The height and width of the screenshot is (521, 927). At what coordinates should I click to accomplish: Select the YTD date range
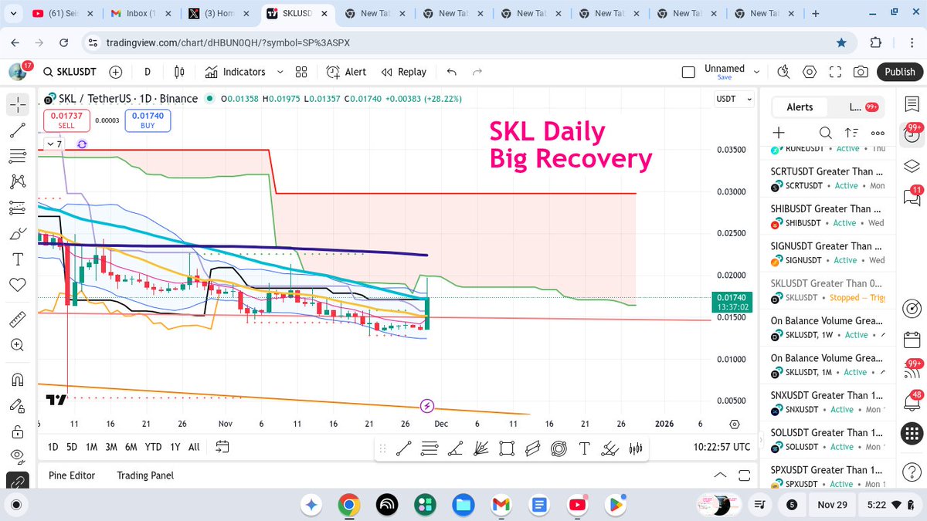click(153, 446)
